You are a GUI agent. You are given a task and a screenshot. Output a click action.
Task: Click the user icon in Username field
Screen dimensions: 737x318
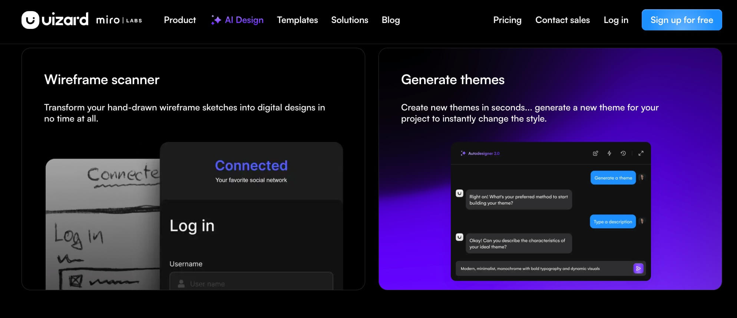tap(181, 284)
